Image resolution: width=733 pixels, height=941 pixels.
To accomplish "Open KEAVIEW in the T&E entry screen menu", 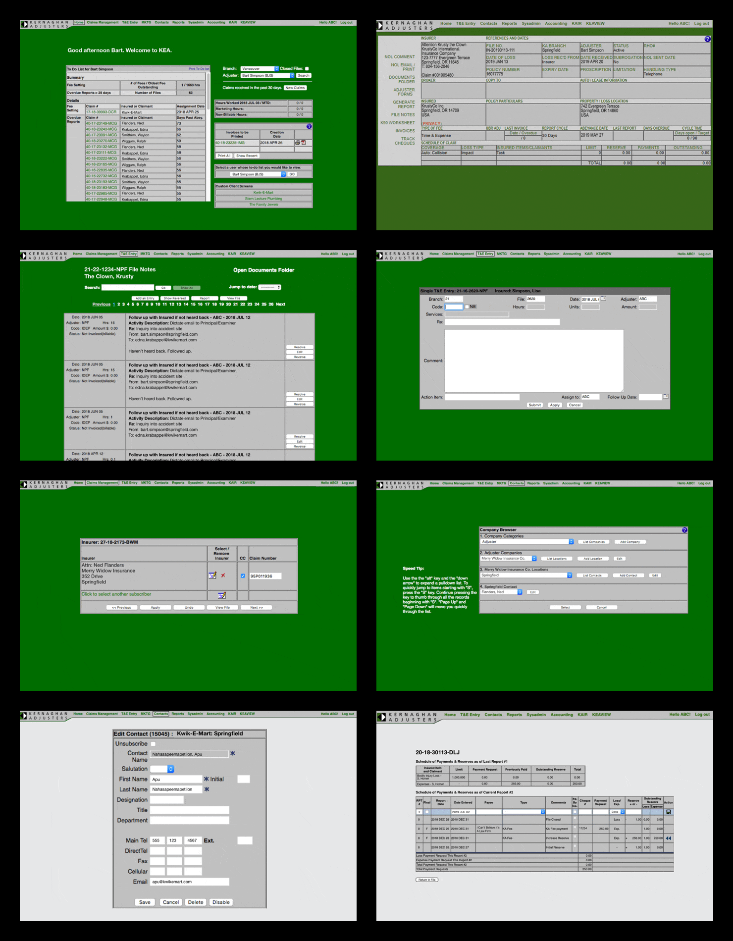I will 604,254.
